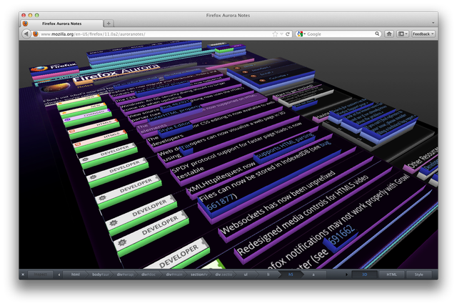Select the section breadcrumb
The image size is (457, 306).
tap(199, 275)
